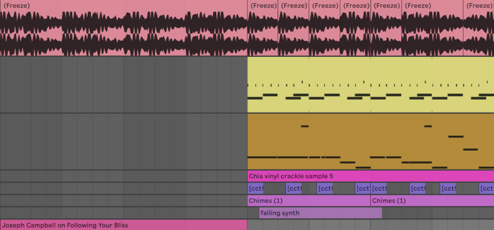Select the falling synth clip

click(321, 213)
